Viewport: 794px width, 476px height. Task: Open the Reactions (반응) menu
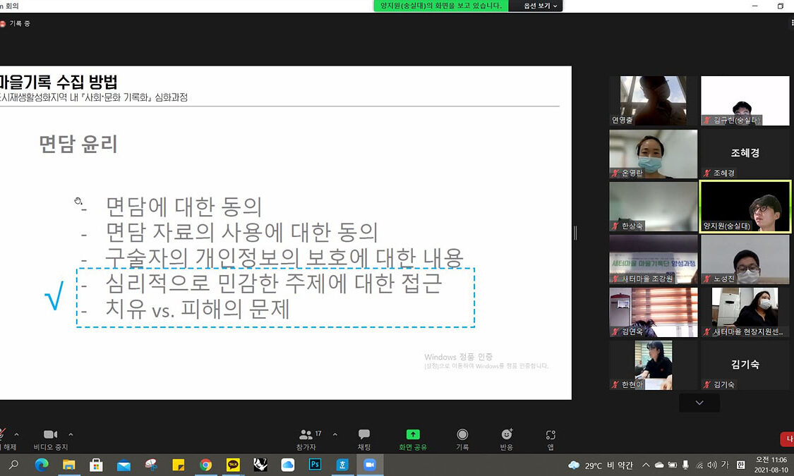coord(506,439)
